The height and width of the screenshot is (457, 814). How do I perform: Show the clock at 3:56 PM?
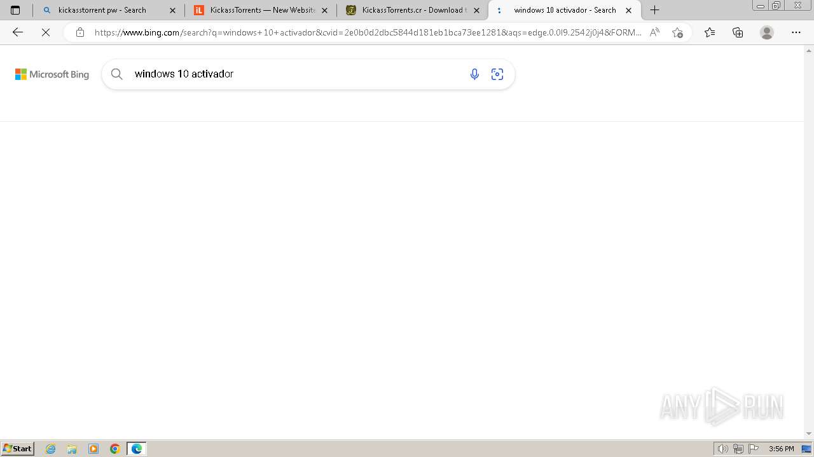(x=781, y=449)
